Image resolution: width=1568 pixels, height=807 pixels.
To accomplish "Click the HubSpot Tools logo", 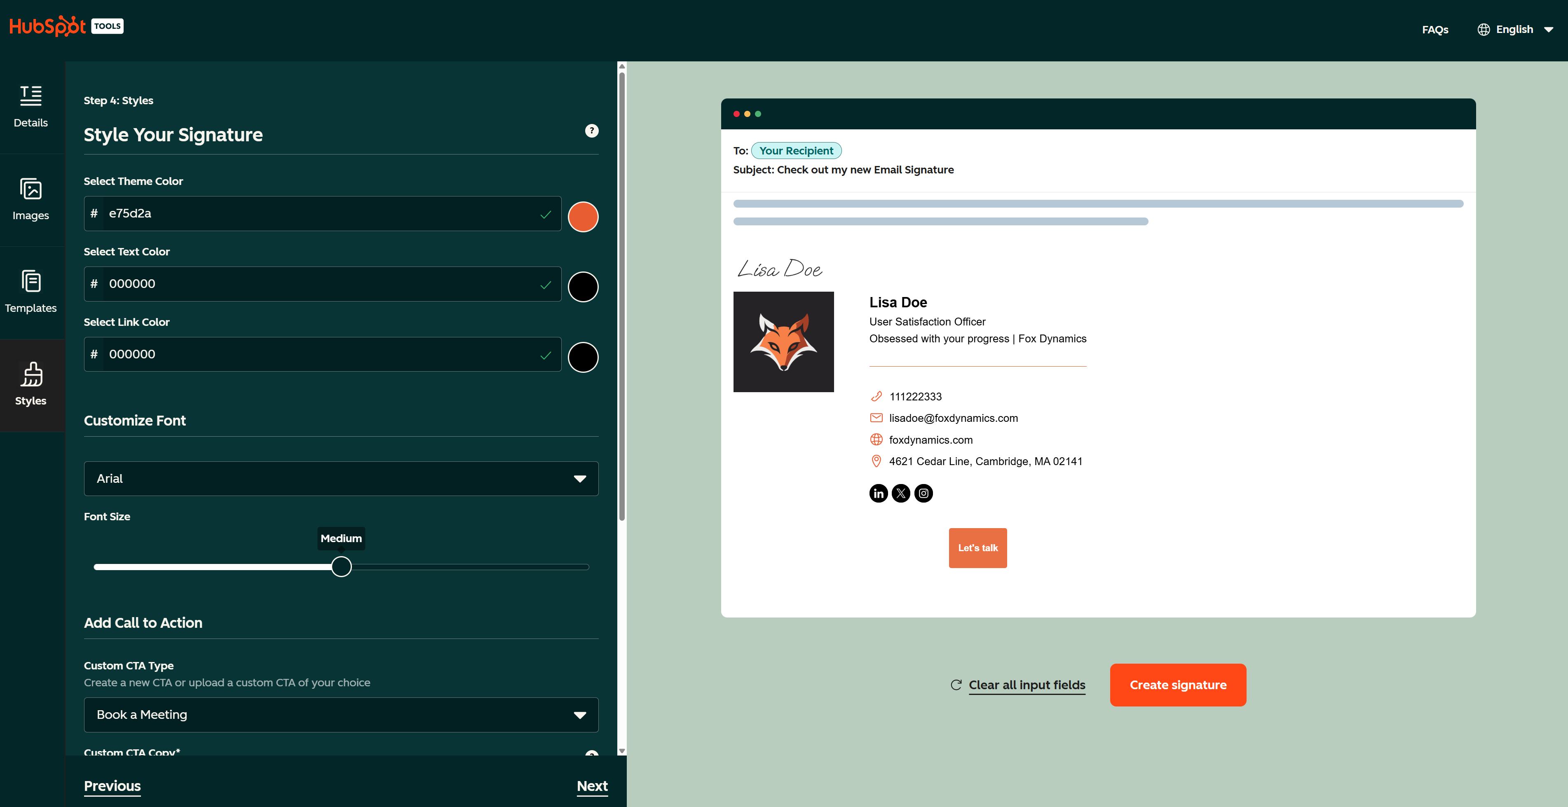I will coord(66,26).
